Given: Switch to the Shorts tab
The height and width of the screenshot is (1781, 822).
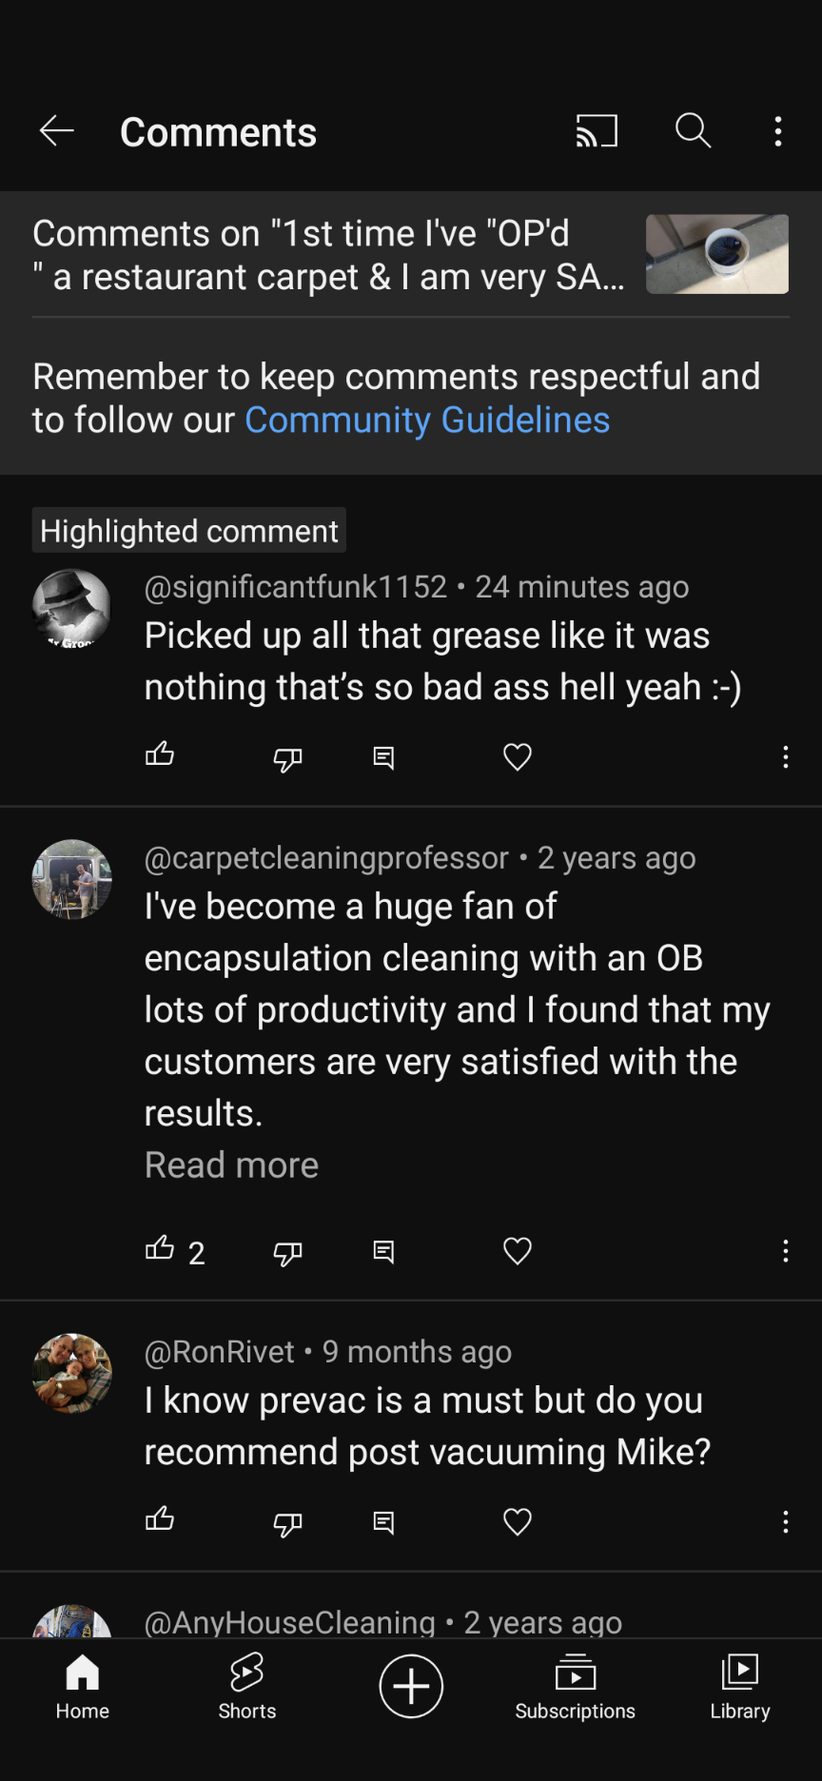Looking at the screenshot, I should click(x=247, y=1687).
